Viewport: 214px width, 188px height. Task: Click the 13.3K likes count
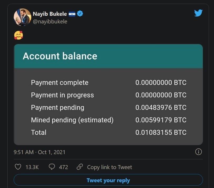32,167
